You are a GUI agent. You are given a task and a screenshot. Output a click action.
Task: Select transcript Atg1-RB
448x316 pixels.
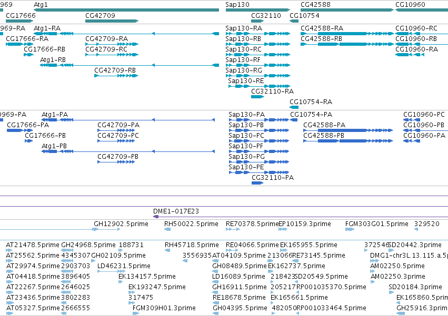(130, 65)
